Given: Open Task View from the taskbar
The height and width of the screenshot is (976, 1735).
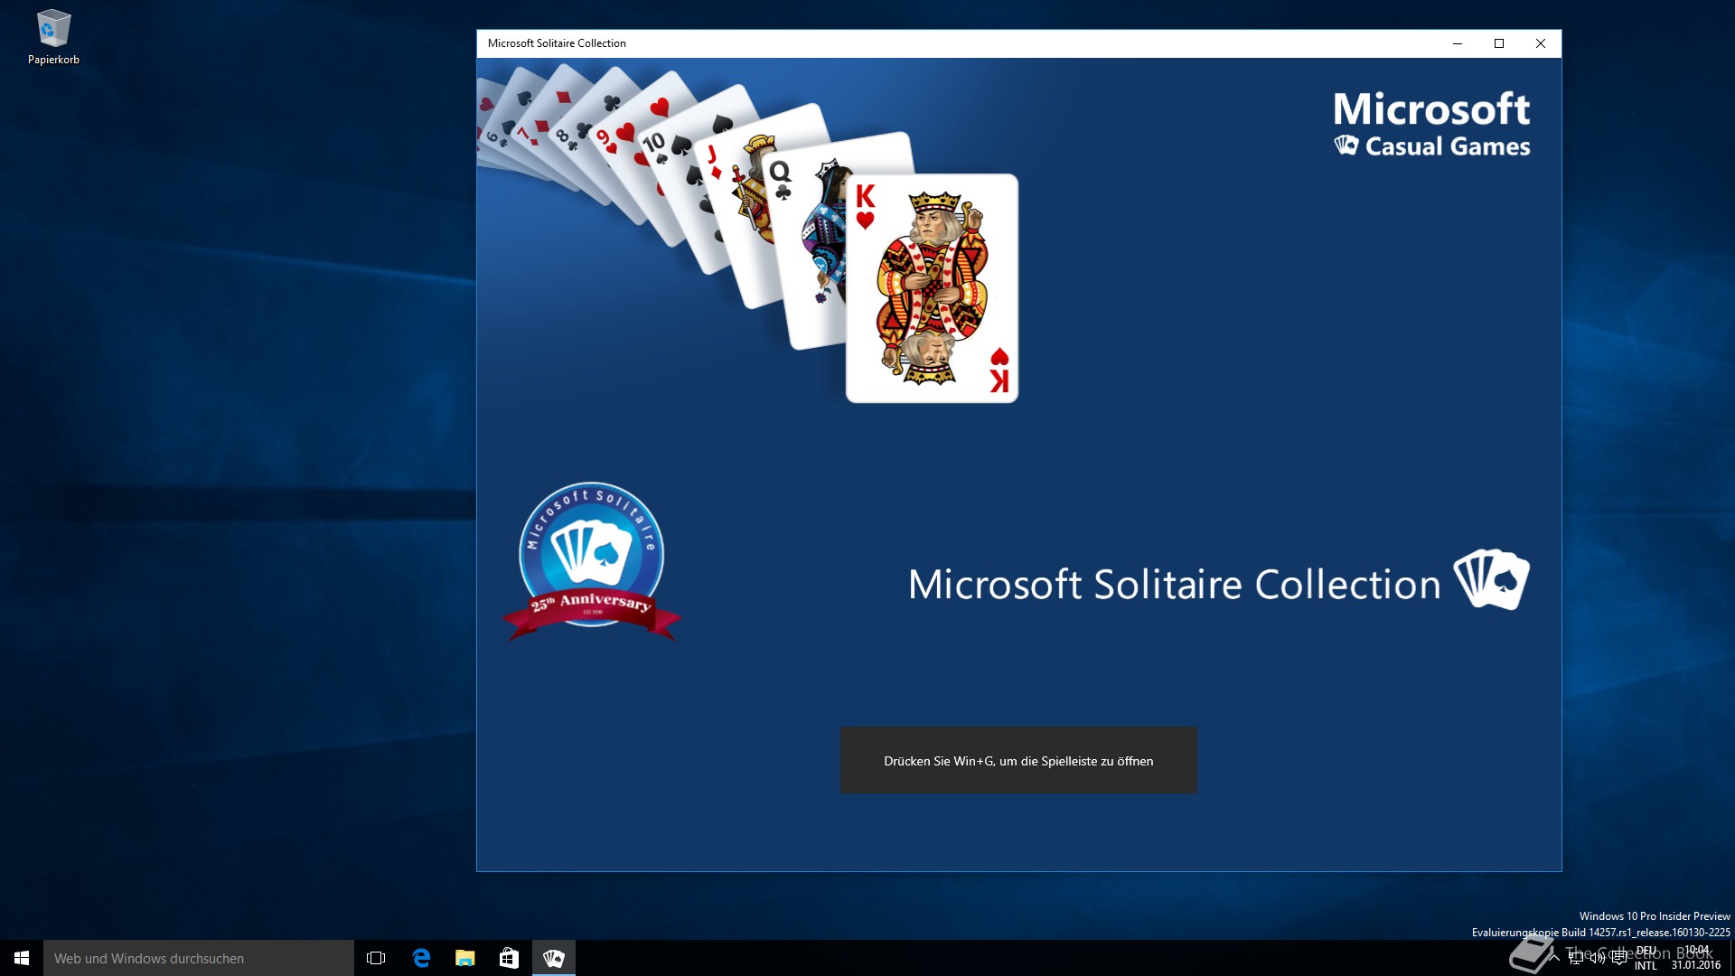Looking at the screenshot, I should click(x=376, y=958).
